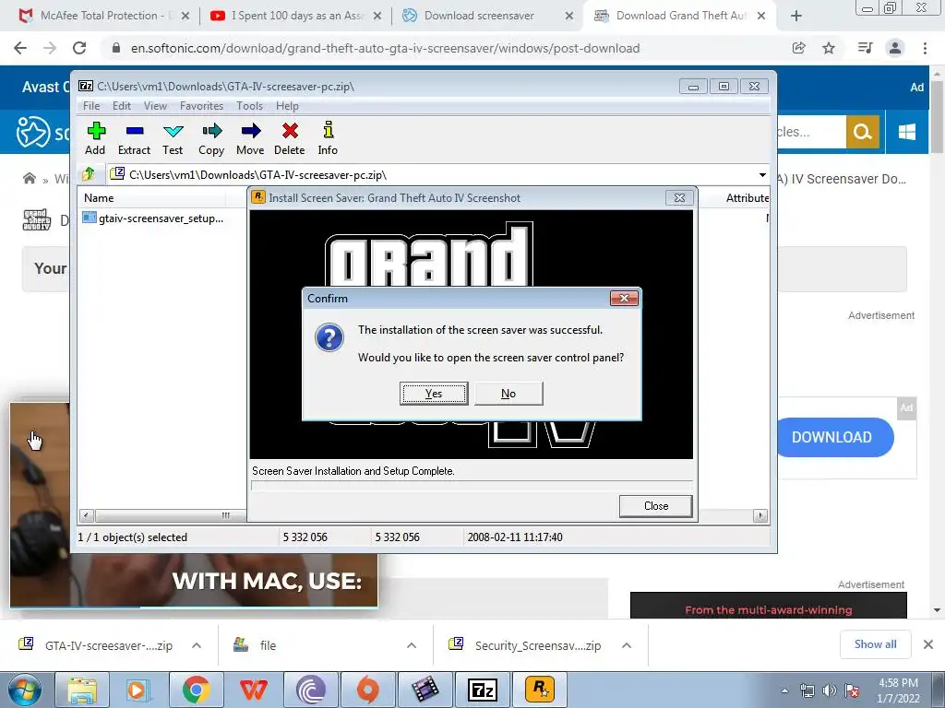
Task: Open the Favorites menu in 7-Zip
Action: point(201,106)
